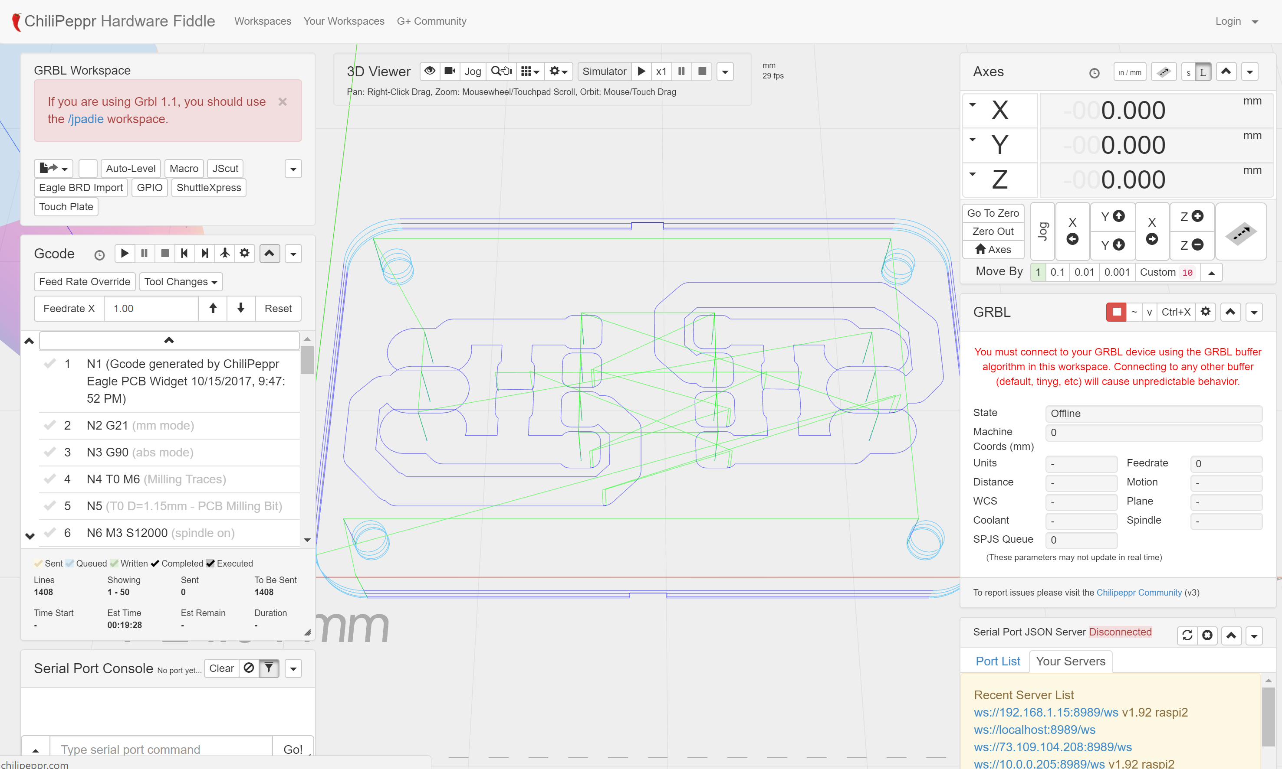Jog Z axis plus
Screen dimensions: 1282x769
[1192, 217]
